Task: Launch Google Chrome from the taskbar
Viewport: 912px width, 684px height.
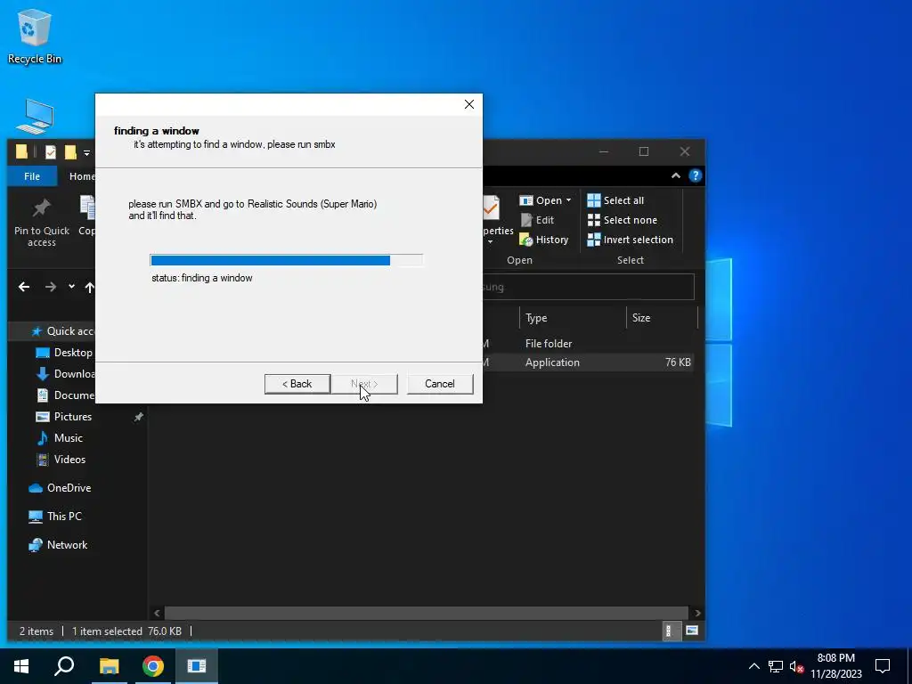Action: 153,666
